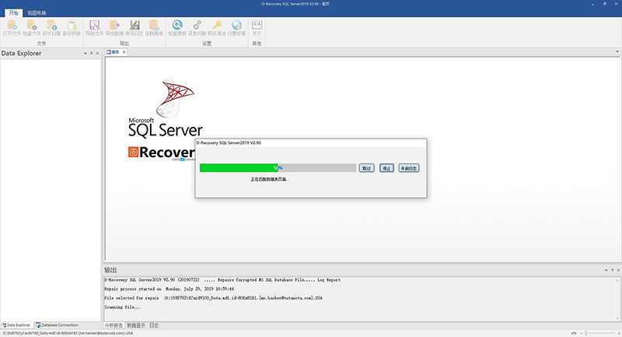Image resolution: width=622 pixels, height=337 pixels.
Task: Close the Data Explorer panel
Action: [x=98, y=53]
